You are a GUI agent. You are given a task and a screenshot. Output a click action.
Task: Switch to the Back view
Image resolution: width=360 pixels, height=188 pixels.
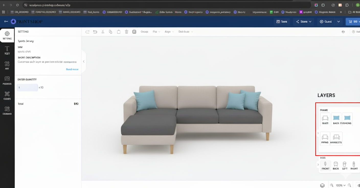335,166
